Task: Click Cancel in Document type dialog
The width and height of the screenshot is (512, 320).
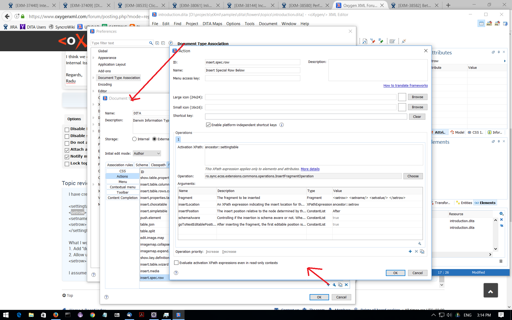Action: tap(341, 297)
